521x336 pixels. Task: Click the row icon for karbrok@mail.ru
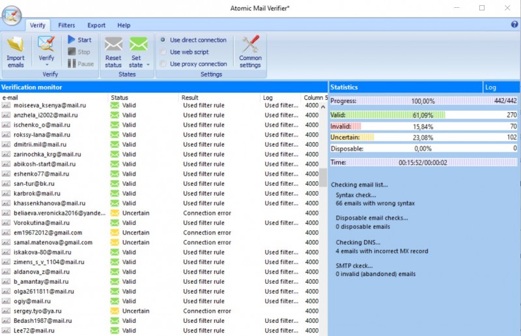(6, 193)
